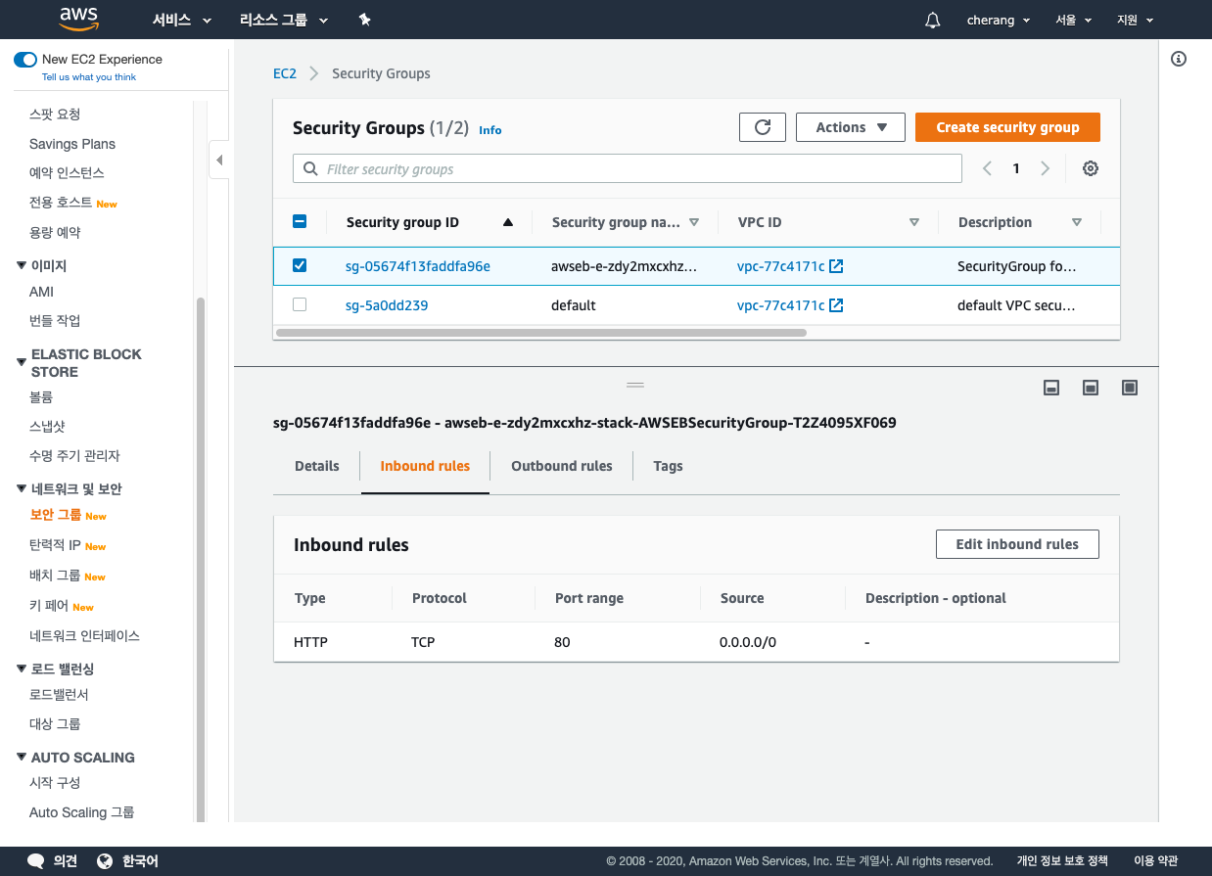Click the feedback speech bubble icon

(x=36, y=861)
